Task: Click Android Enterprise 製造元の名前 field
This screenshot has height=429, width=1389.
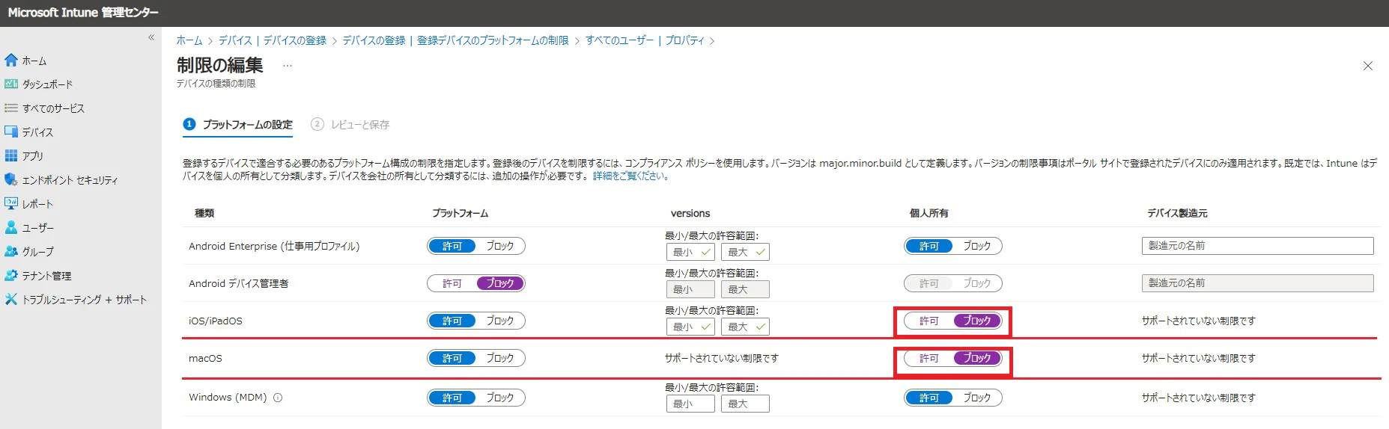Action: [x=1258, y=246]
